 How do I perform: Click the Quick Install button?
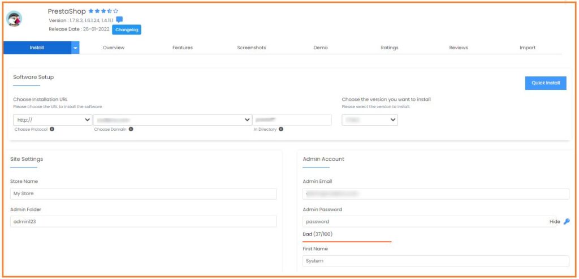(x=546, y=83)
